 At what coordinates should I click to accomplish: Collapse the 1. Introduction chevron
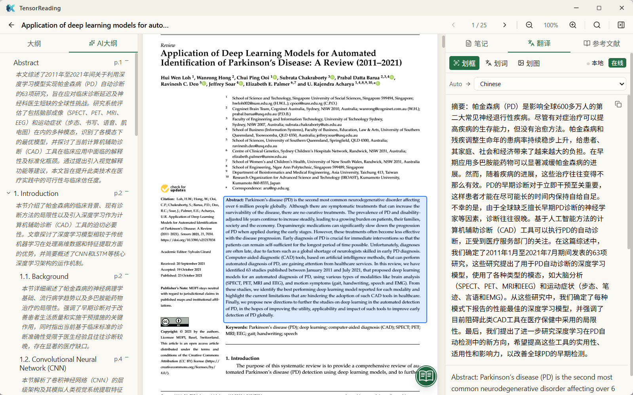[8, 193]
